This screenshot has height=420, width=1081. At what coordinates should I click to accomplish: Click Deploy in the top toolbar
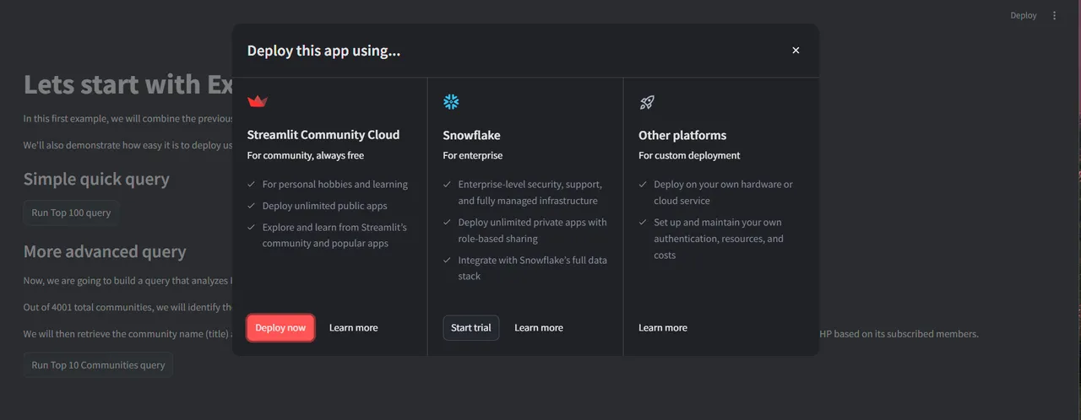tap(1024, 15)
